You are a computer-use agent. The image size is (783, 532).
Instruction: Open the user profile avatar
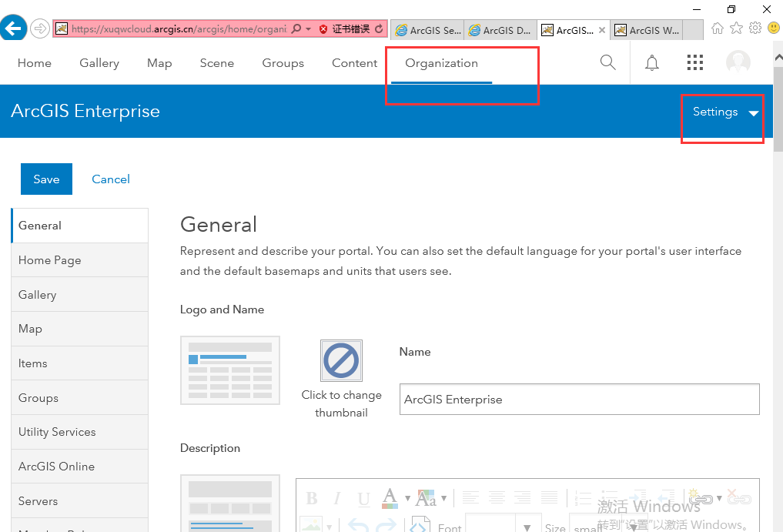(738, 62)
